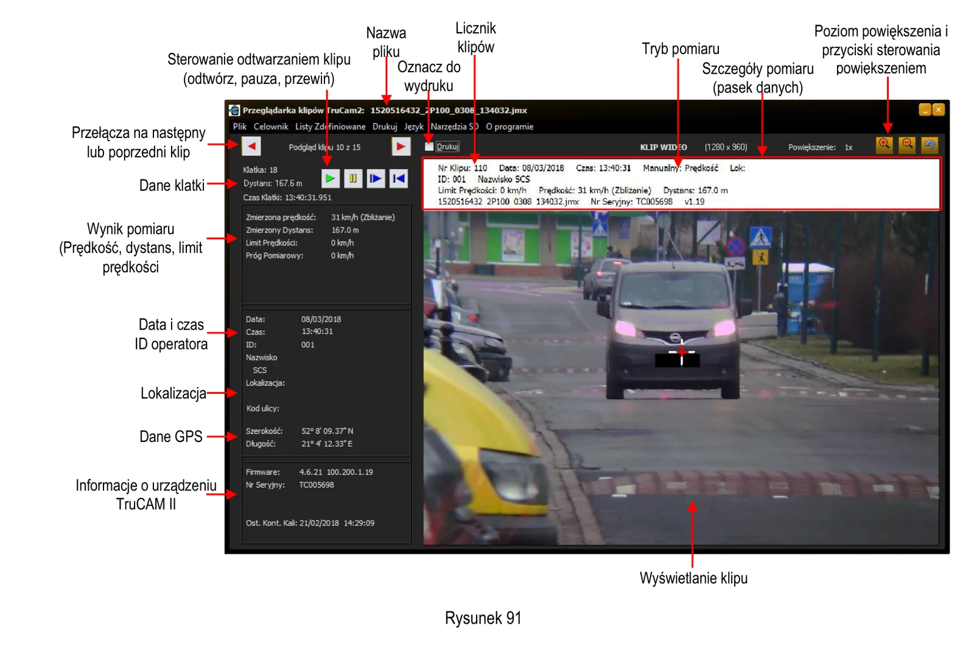Click the 'ID: 001' row in side panel

click(x=280, y=345)
